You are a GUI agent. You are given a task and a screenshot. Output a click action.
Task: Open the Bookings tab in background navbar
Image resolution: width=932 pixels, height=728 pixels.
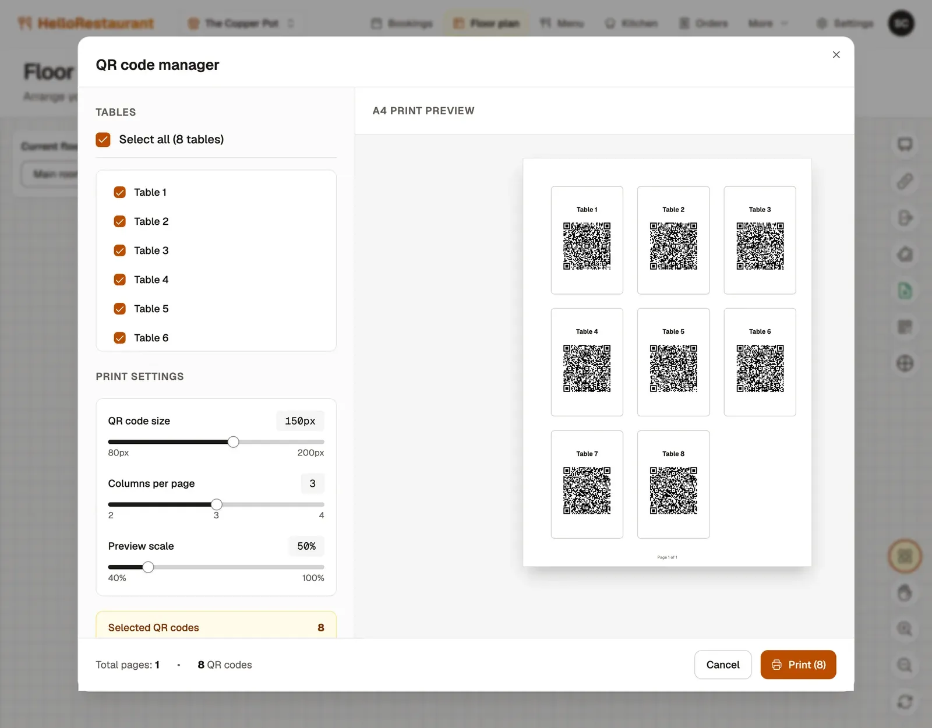point(402,23)
